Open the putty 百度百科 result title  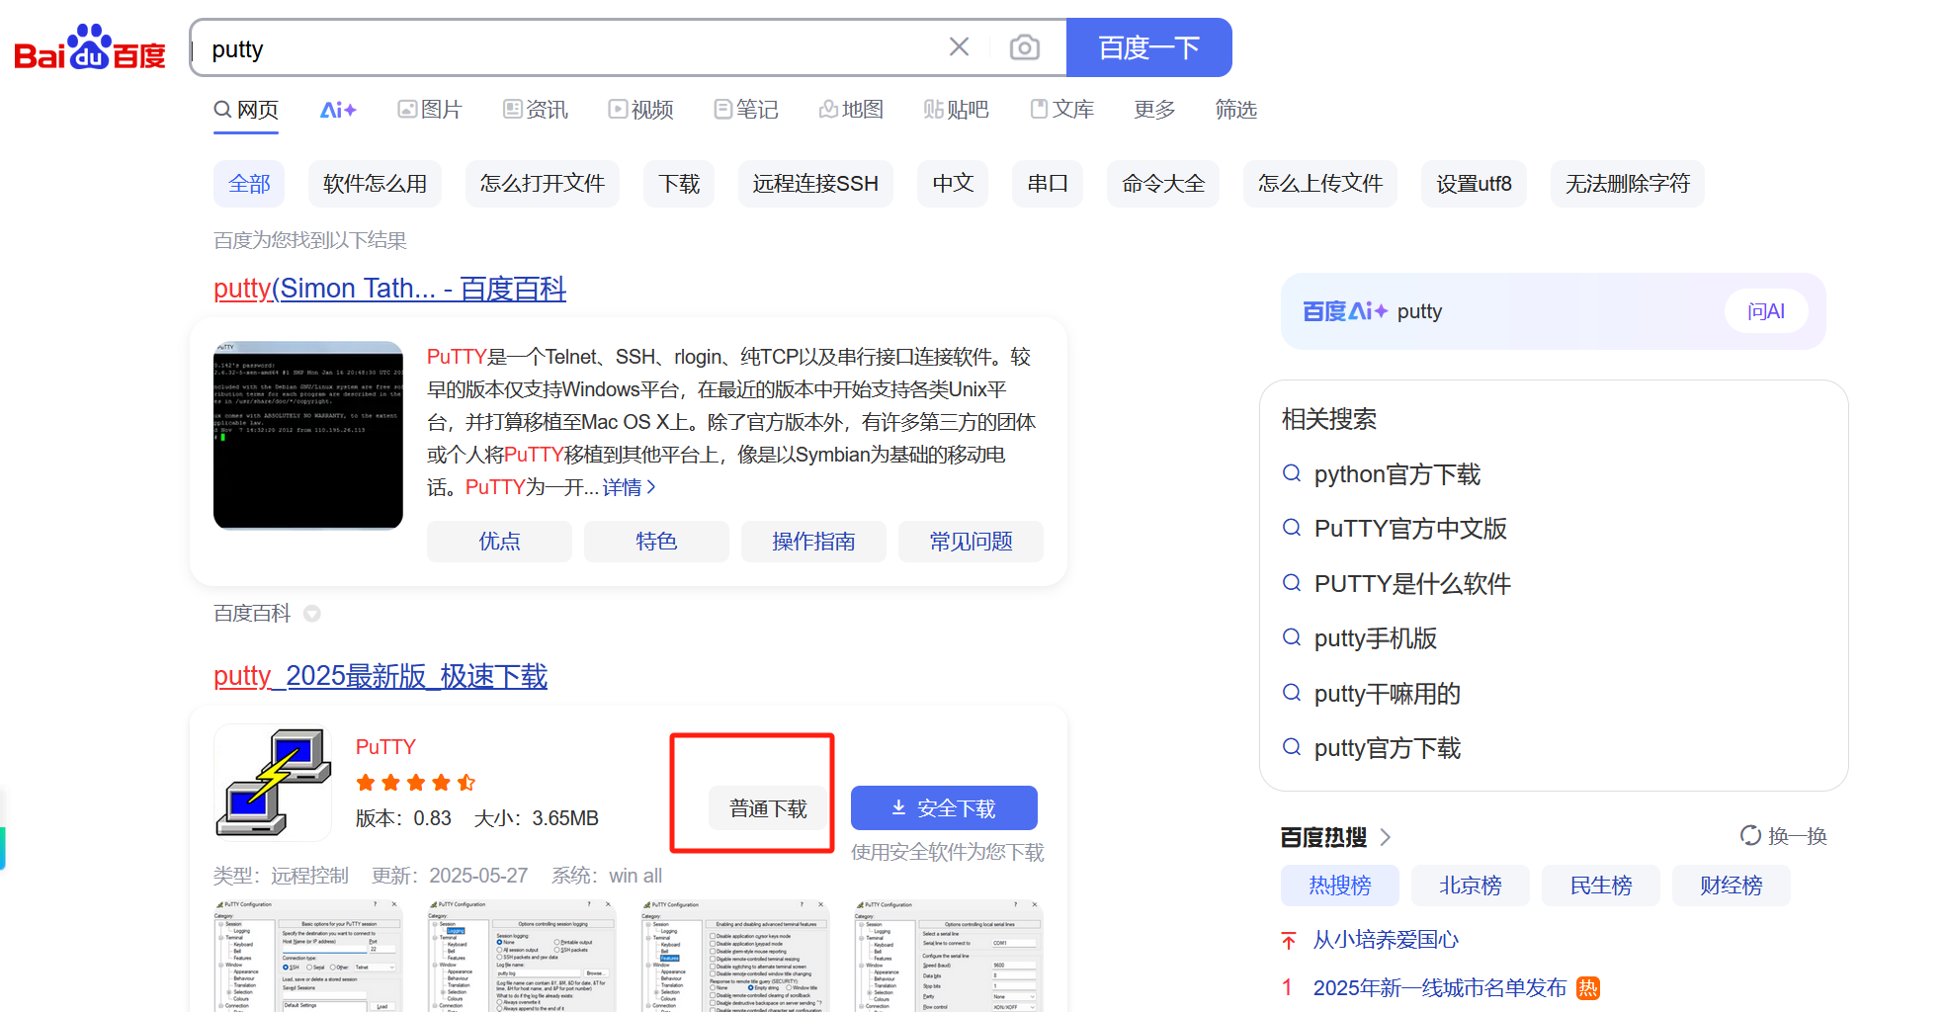(389, 289)
